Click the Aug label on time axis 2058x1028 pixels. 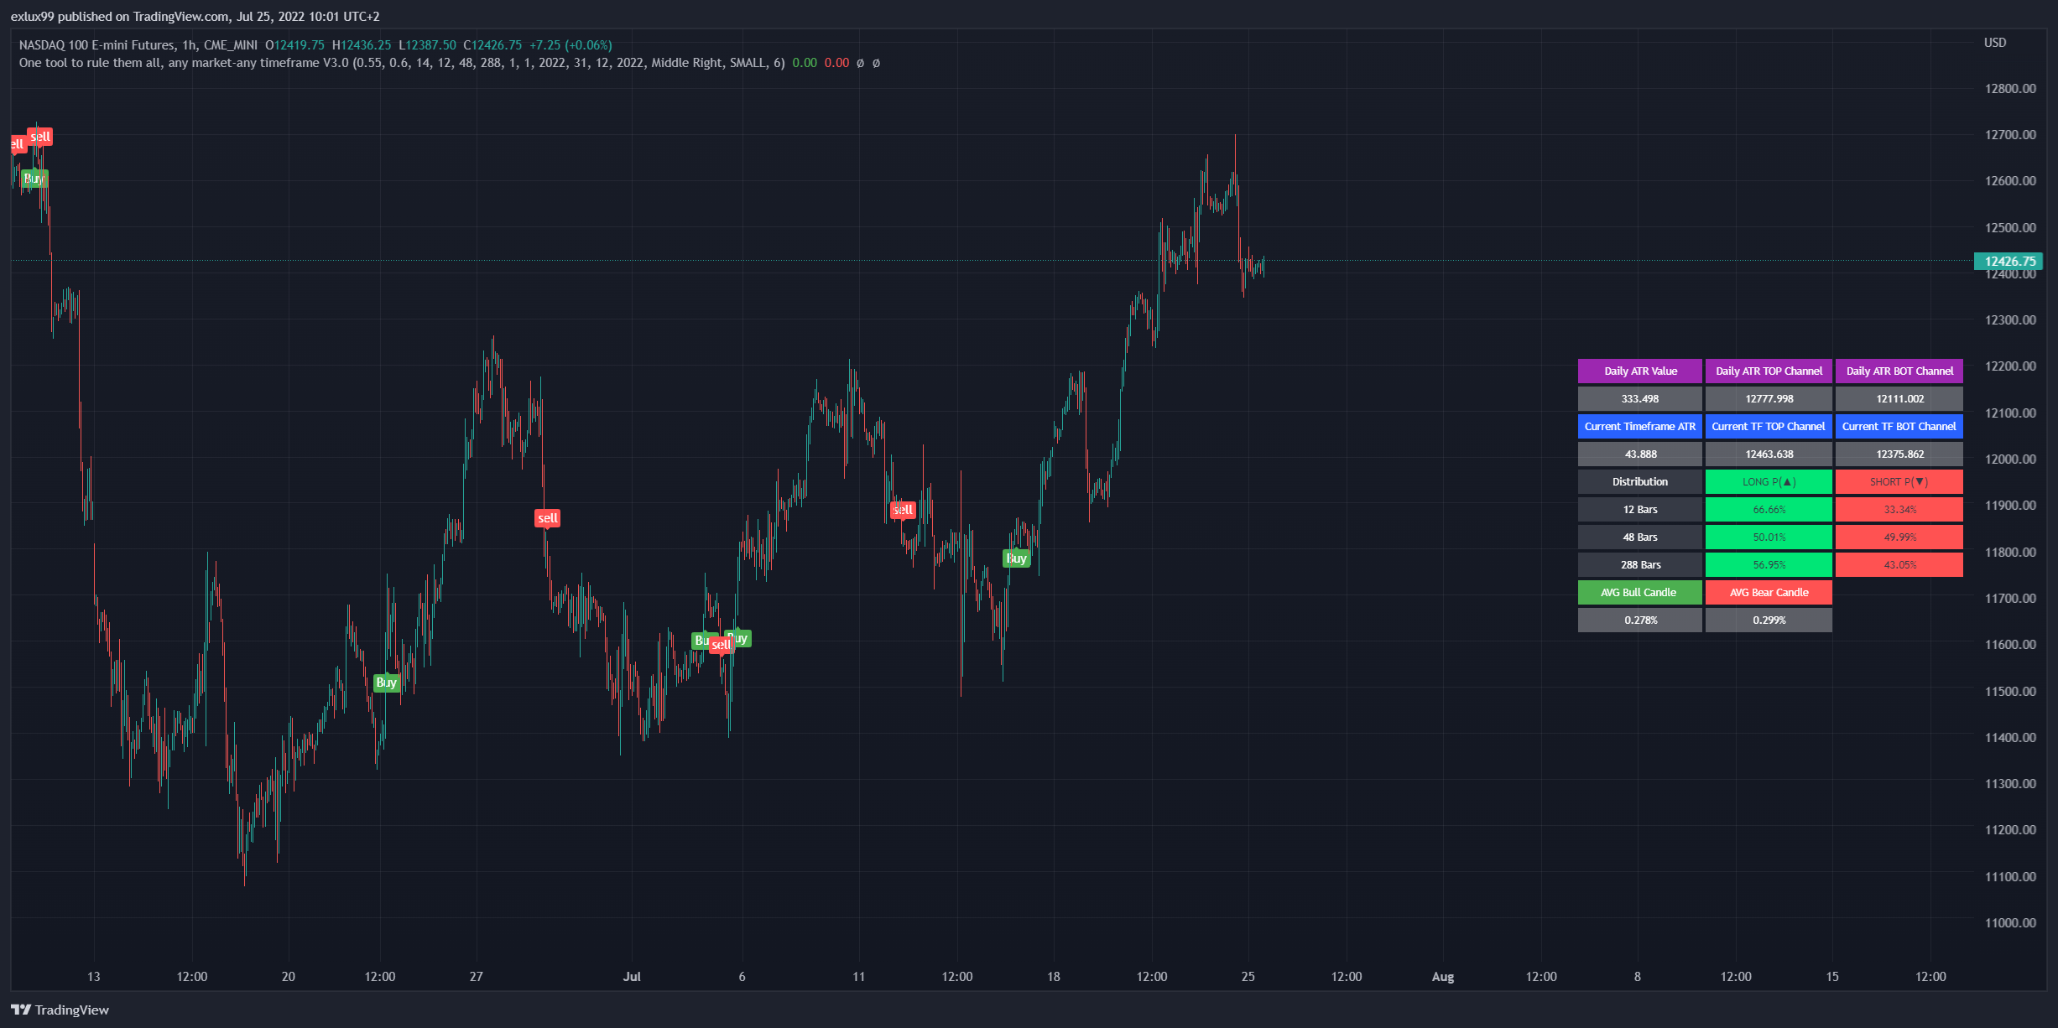[x=1442, y=977]
